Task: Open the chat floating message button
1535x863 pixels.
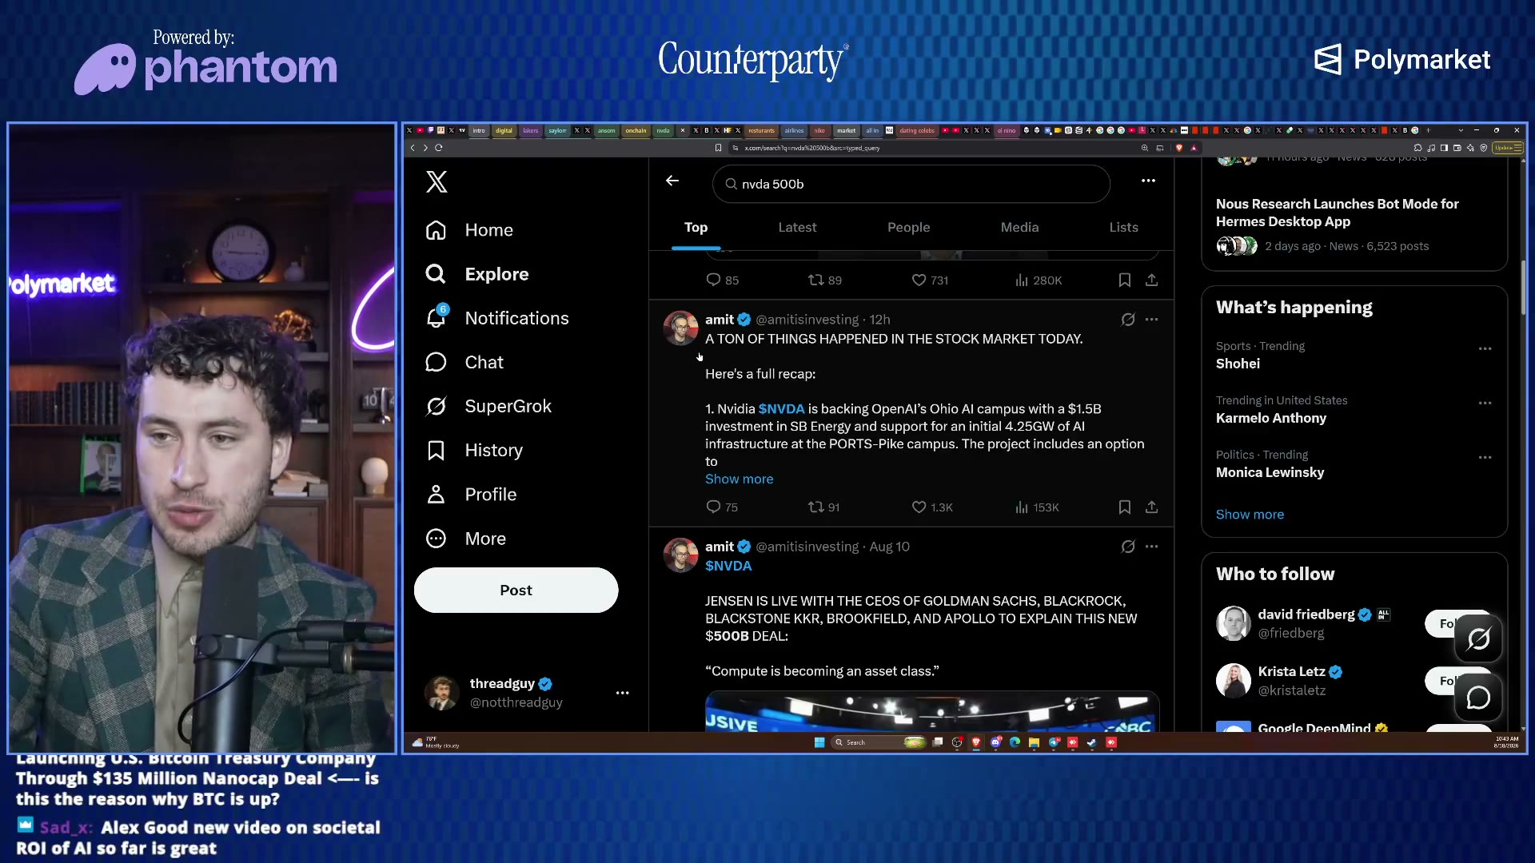Action: pos(1478,698)
